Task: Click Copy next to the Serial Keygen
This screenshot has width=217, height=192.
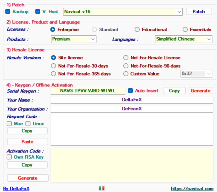Action: tap(174, 91)
